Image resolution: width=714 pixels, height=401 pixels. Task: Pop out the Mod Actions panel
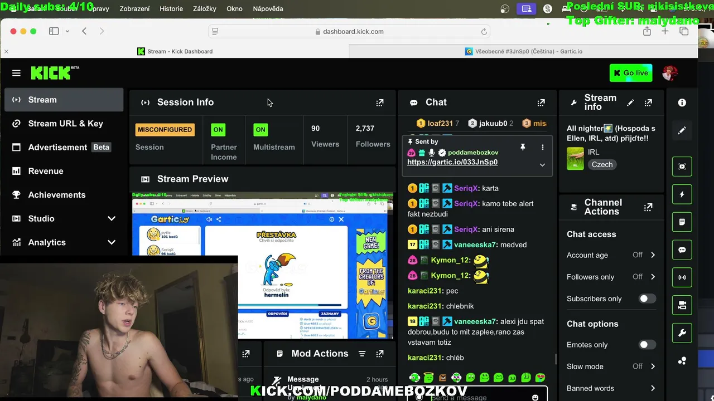tap(380, 354)
